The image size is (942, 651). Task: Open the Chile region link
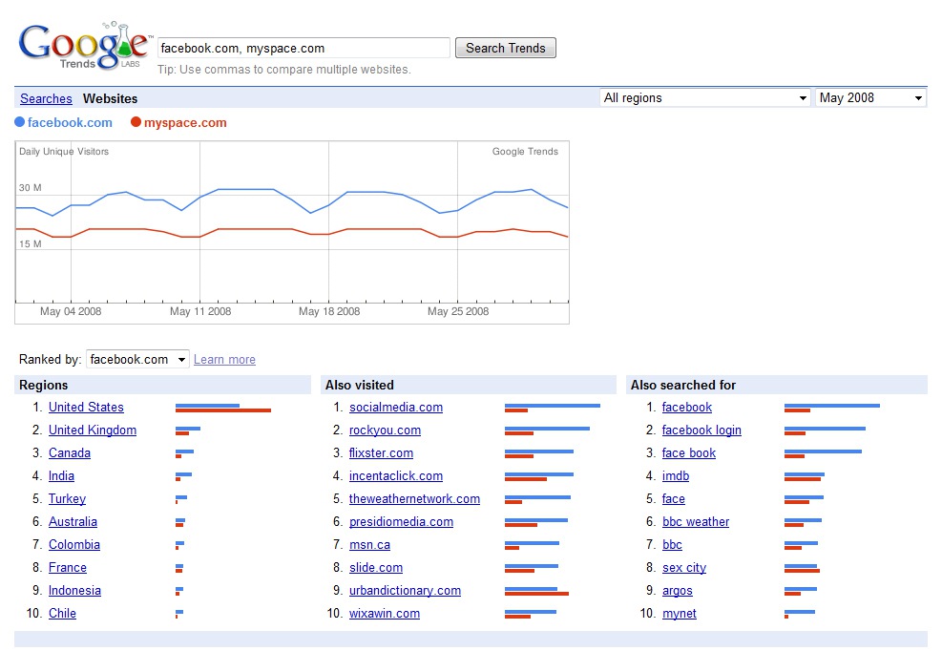(x=62, y=613)
